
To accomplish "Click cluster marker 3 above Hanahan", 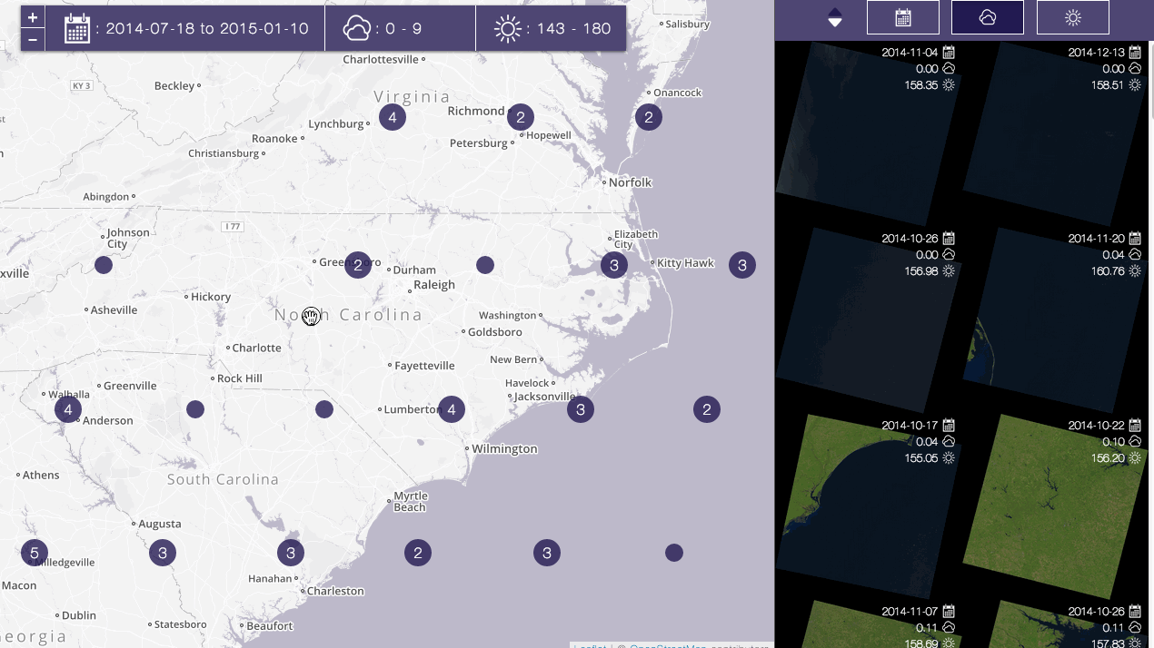I will click(290, 553).
